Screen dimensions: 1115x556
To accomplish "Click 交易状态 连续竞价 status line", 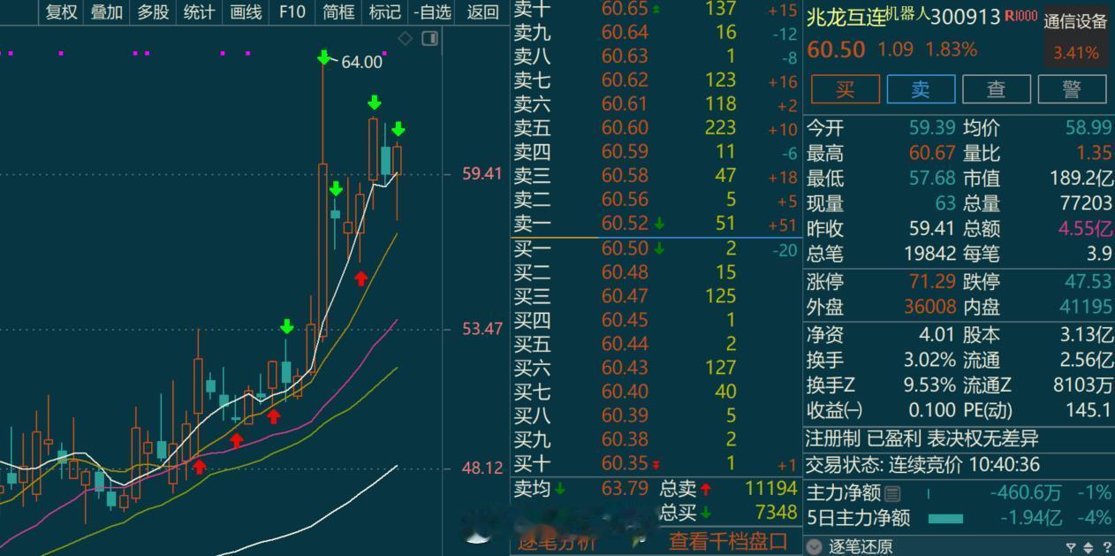I will [923, 464].
